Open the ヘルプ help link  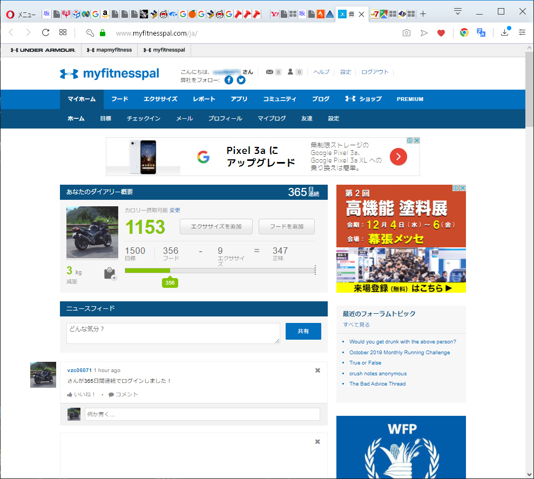[x=321, y=72]
